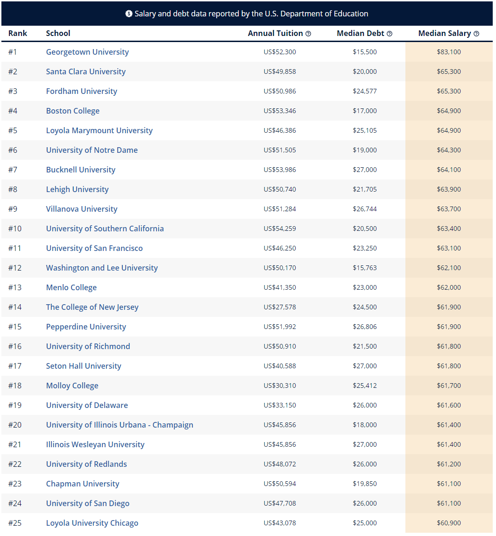Screen dimensions: 496x536
Task: Click the Median Debt help question-mark icon
Action: pos(390,34)
